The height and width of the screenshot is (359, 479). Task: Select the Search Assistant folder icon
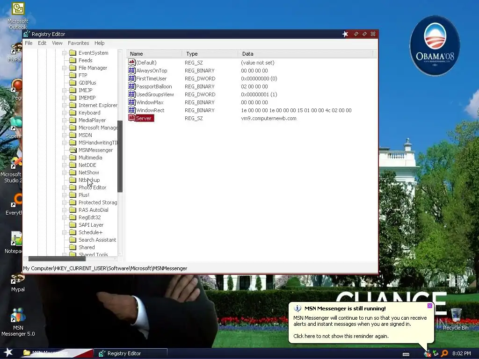[x=73, y=240]
